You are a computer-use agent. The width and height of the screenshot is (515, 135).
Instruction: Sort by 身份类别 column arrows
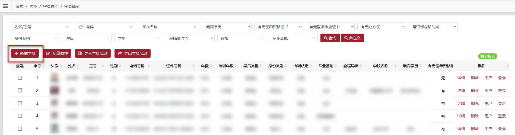coord(286,66)
